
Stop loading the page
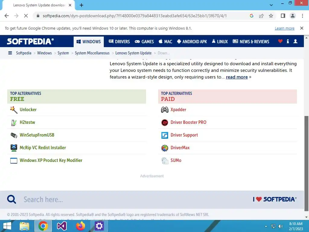click(x=26, y=16)
